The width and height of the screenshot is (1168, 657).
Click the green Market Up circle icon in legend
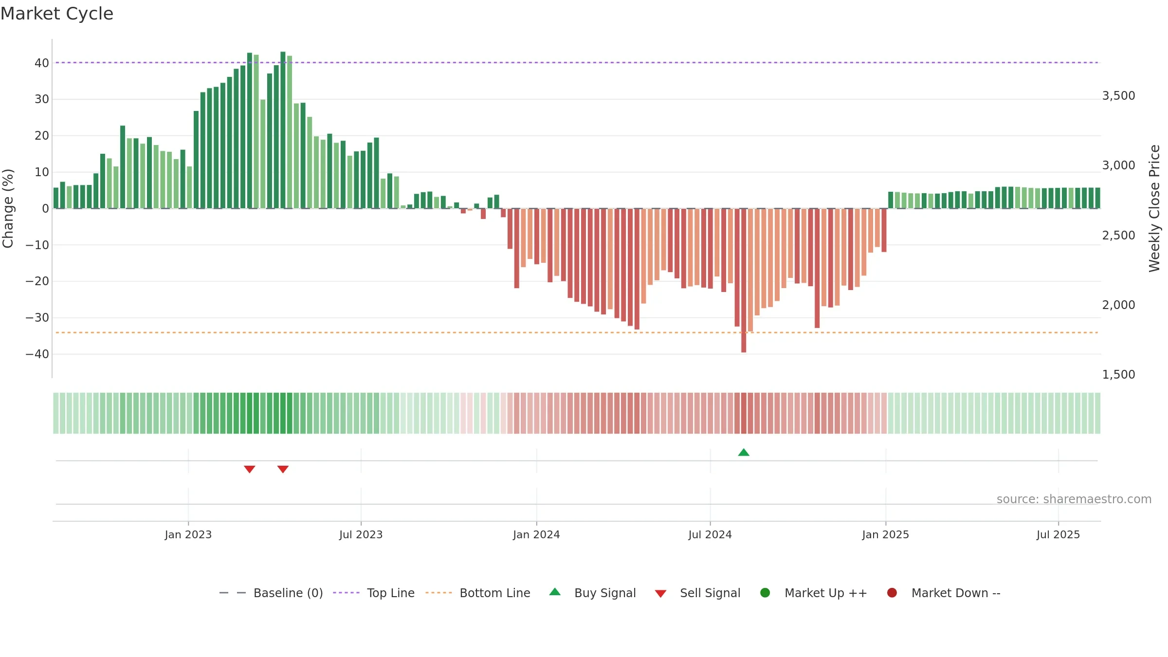tap(765, 593)
